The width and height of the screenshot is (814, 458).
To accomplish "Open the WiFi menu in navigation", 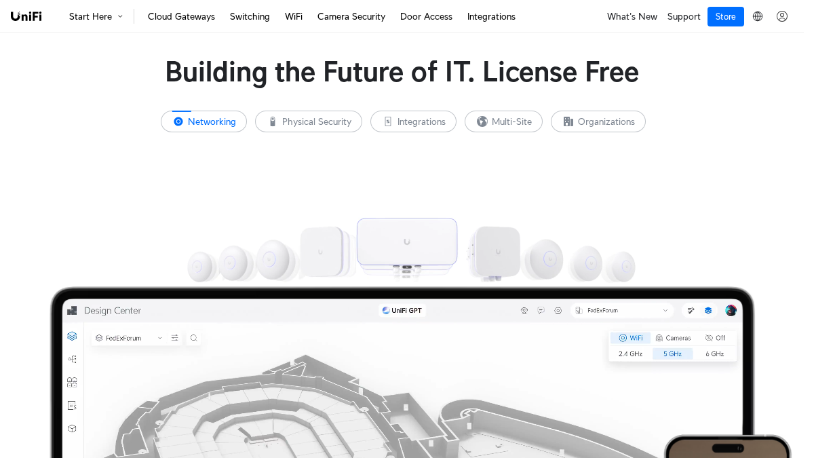I will click(x=294, y=16).
